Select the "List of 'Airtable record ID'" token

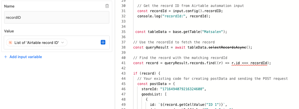click(37, 43)
